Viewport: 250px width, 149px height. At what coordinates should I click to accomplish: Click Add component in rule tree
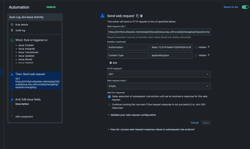tap(24, 117)
